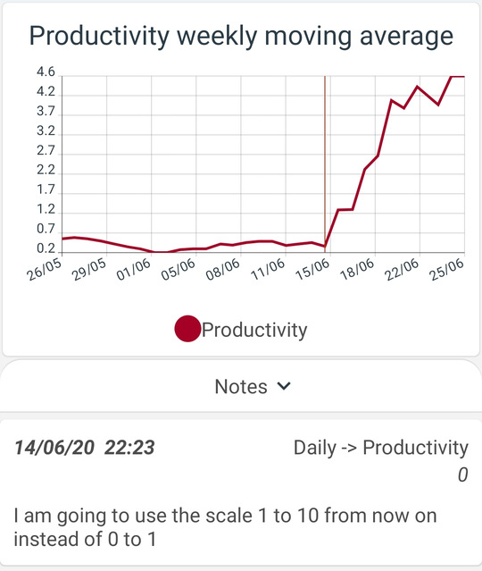Click the 0.2 value on y-axis
The height and width of the screenshot is (571, 482).
click(46, 248)
